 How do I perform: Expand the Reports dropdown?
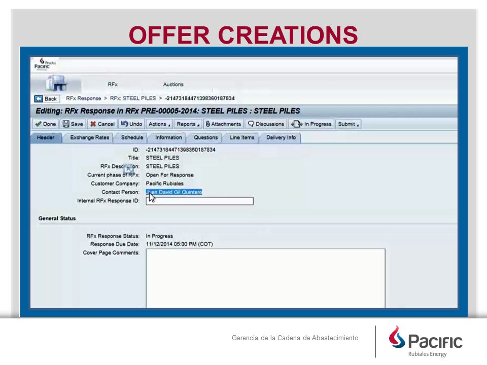coord(188,124)
